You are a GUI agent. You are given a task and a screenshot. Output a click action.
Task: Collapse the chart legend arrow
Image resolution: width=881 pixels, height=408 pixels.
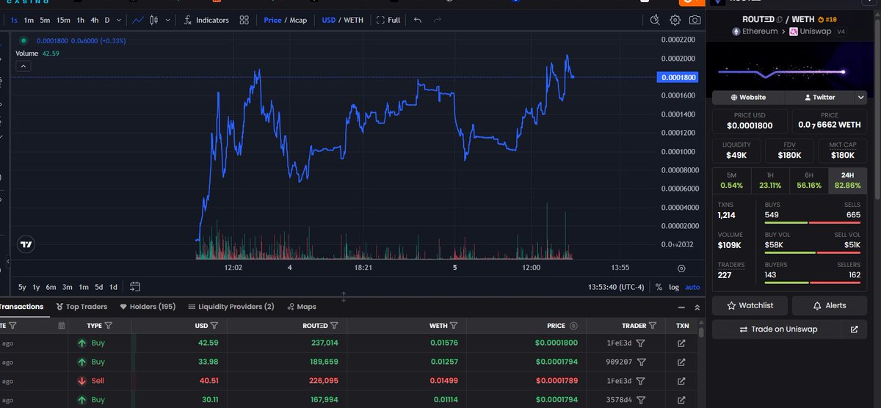pos(23,66)
